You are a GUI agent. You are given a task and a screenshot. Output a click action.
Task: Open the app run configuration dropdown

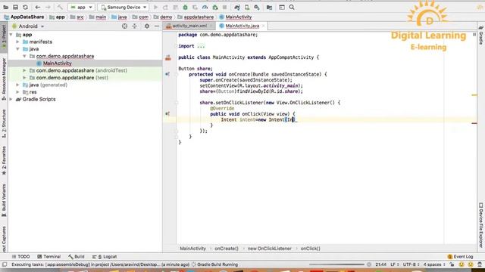[x=81, y=7]
